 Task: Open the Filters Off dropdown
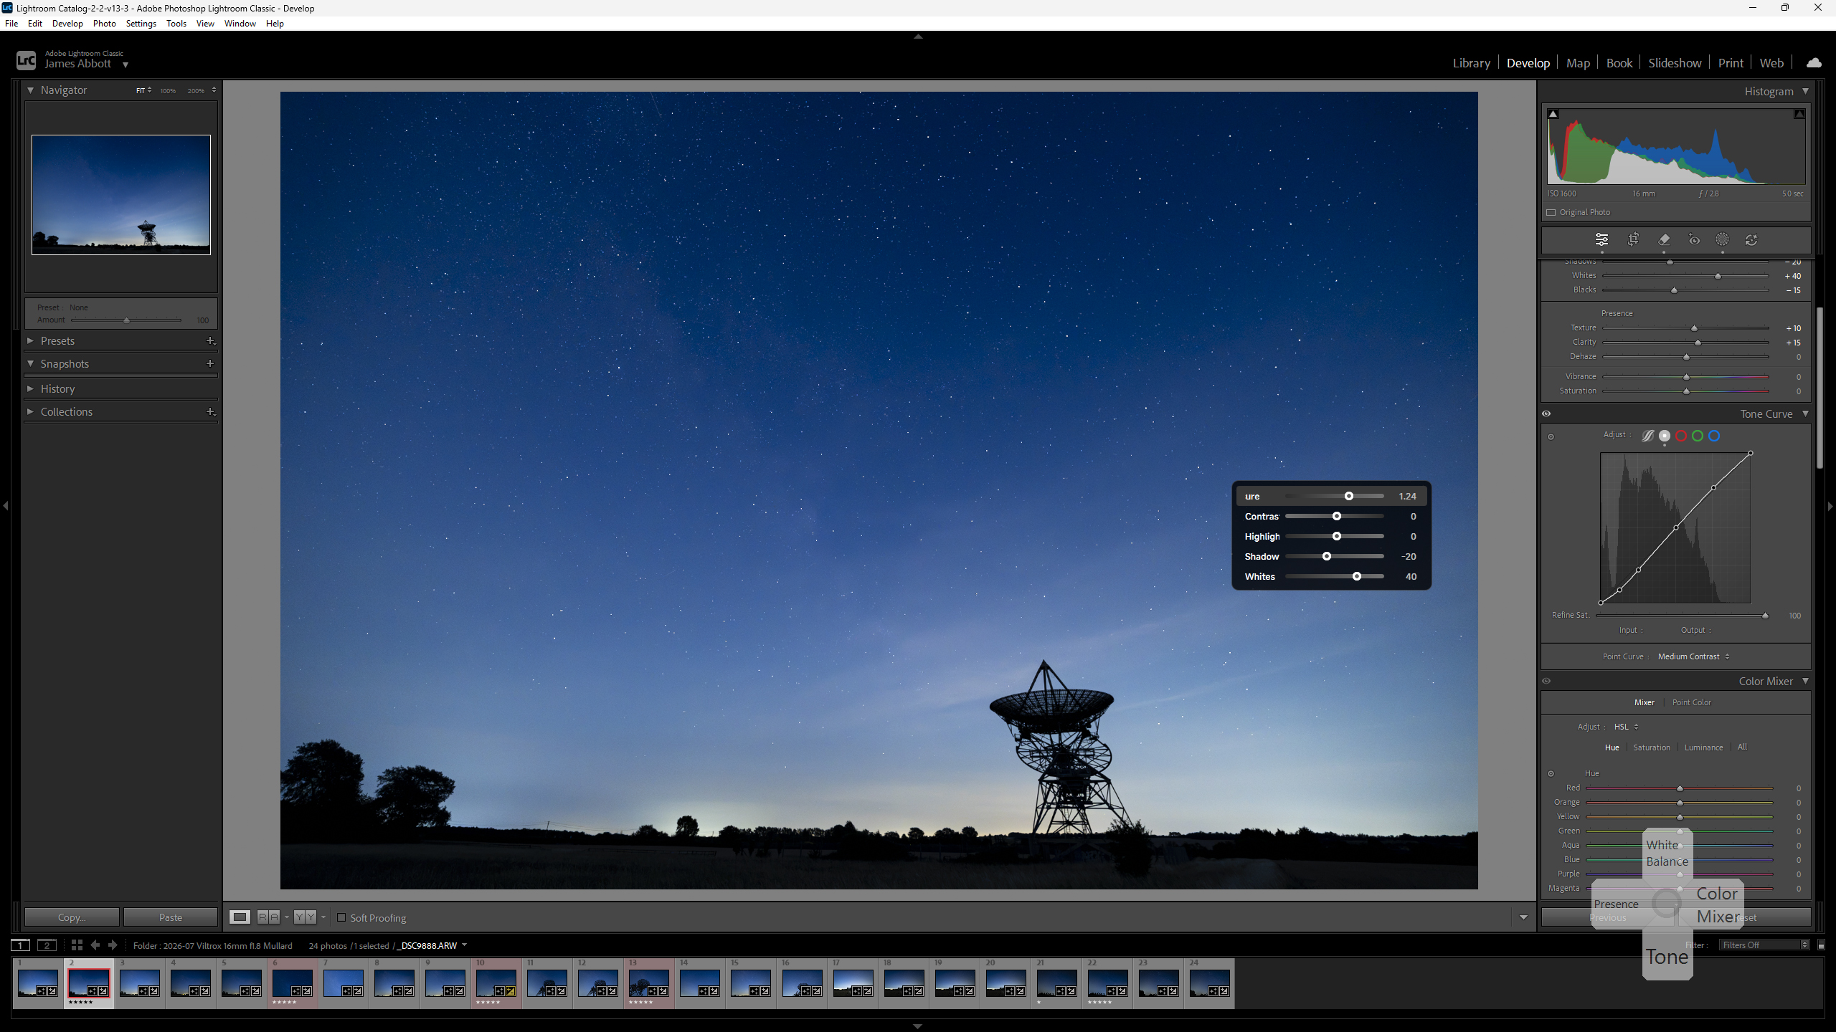pos(1763,945)
